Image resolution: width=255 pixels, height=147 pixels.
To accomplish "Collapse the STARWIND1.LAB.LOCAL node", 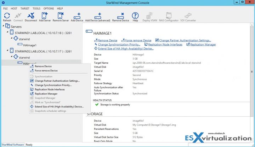I will [x=7, y=32].
